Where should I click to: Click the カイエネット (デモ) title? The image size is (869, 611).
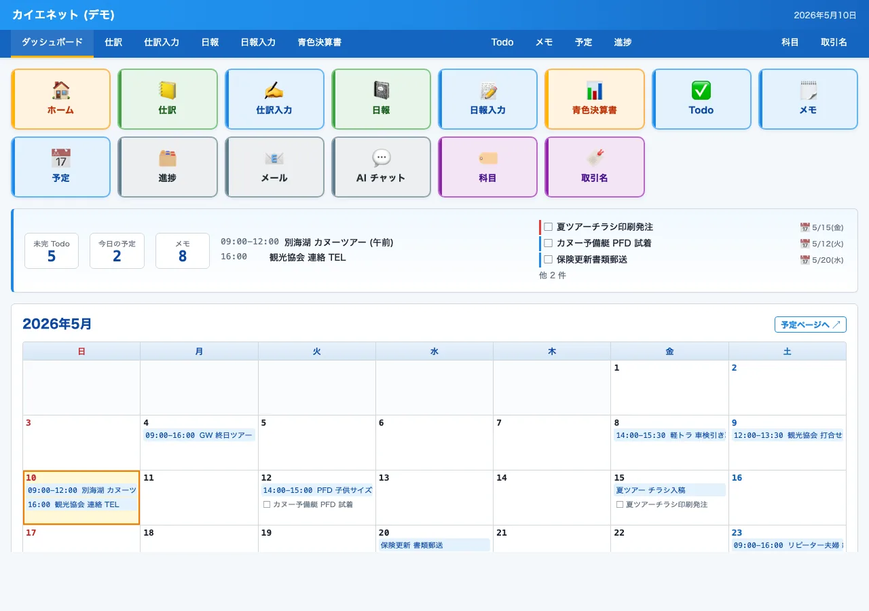(63, 15)
